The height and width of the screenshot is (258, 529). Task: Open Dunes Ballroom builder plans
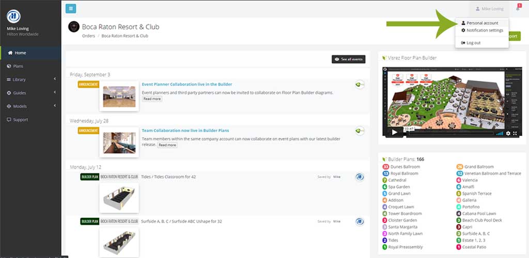pyautogui.click(x=405, y=167)
